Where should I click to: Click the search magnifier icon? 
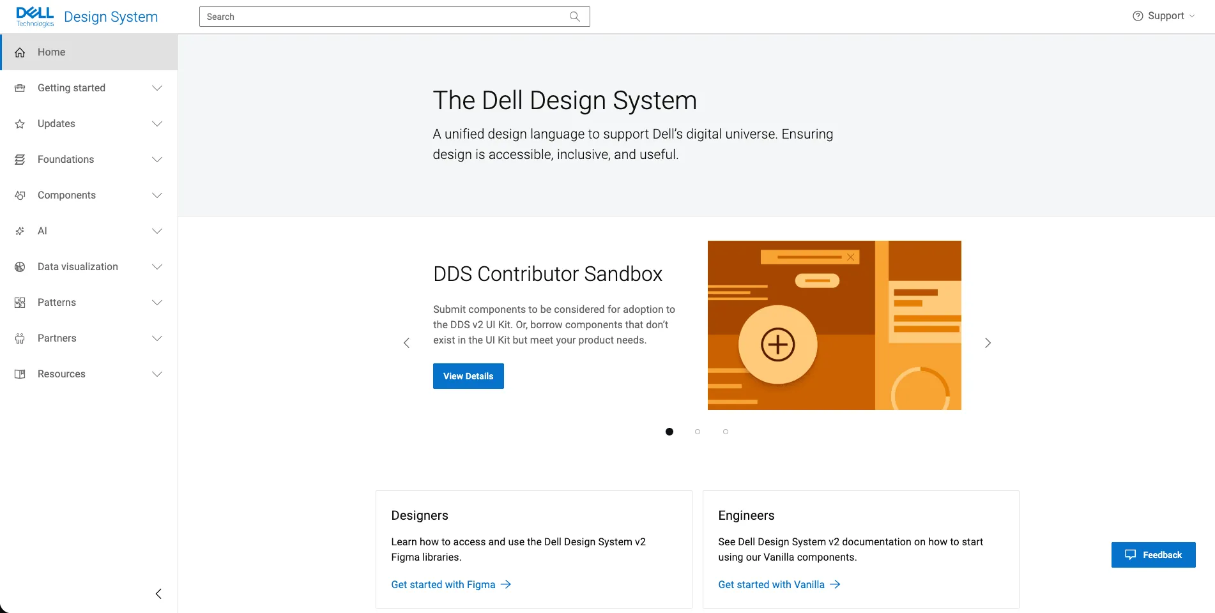click(x=574, y=17)
